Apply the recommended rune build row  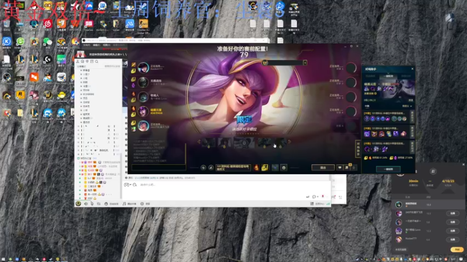[x=387, y=116]
